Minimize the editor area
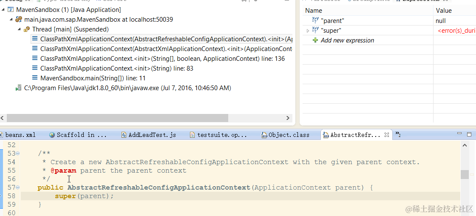 pyautogui.click(x=459, y=134)
